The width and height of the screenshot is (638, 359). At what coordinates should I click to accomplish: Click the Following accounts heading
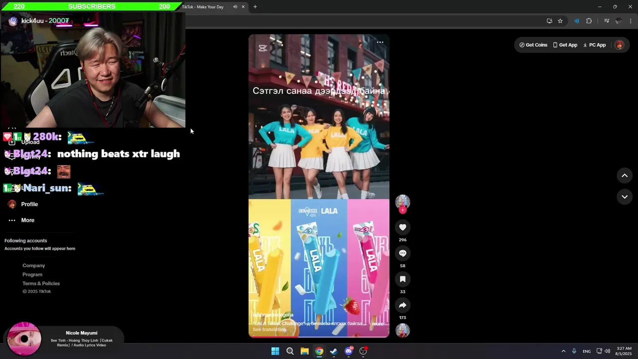[26, 240]
